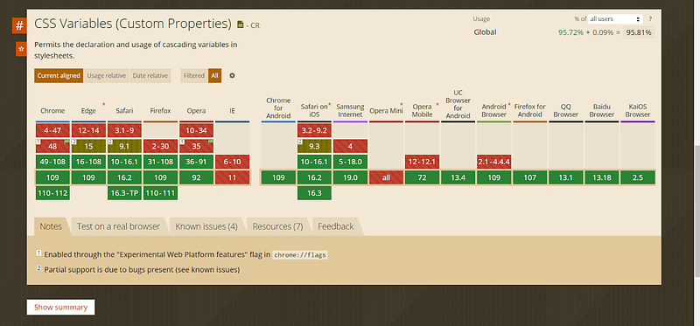
Task: Select Firefox 110-111 cell
Action: tap(160, 193)
